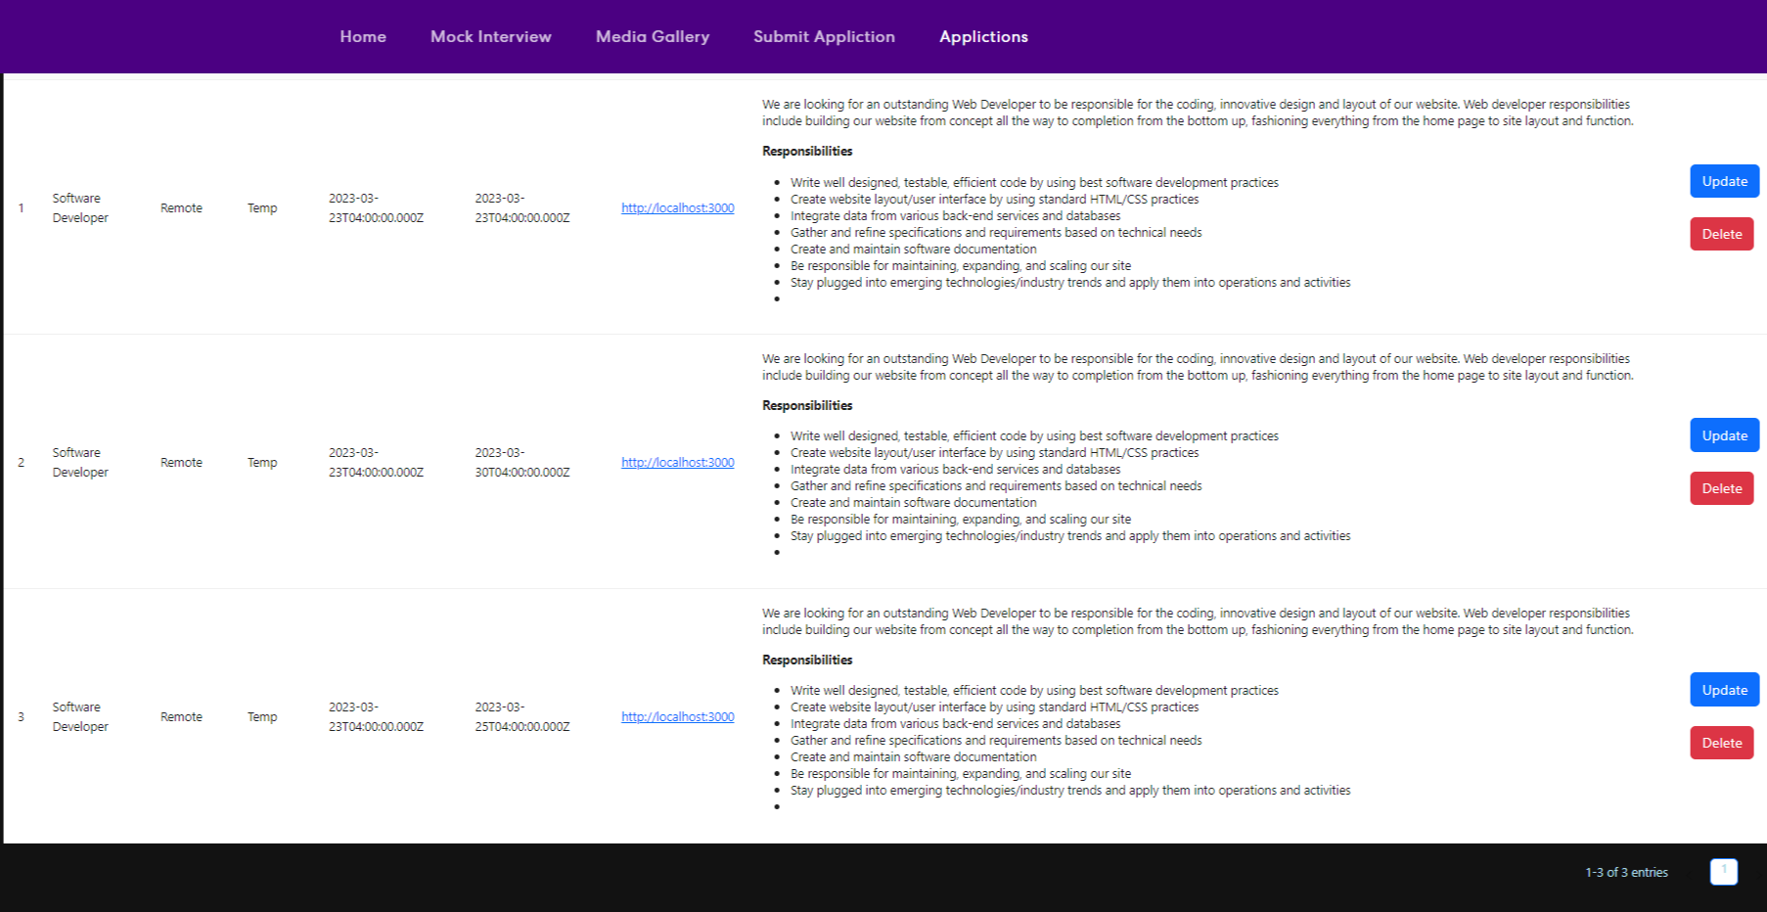
Task: Click the Software Developer title in row 1
Action: tap(80, 207)
